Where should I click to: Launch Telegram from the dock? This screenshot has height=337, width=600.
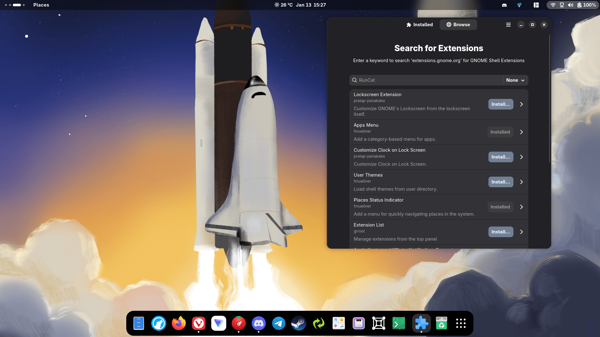click(x=278, y=323)
